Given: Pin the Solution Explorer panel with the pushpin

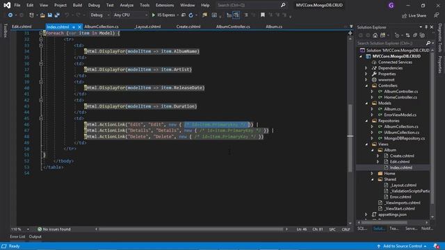Looking at the screenshot, I should [x=426, y=27].
